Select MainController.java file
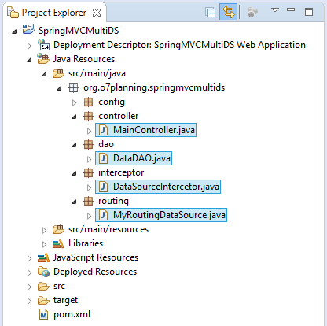327x326 pixels. tap(145, 130)
